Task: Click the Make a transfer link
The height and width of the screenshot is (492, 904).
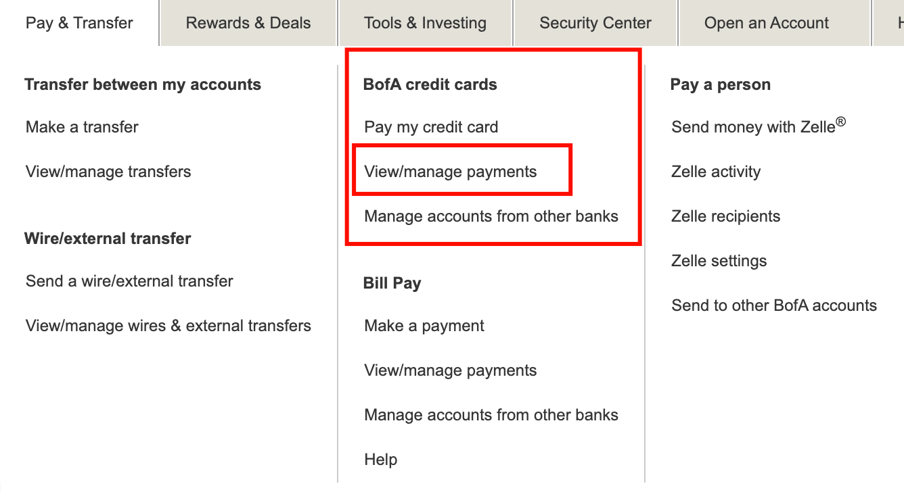Action: tap(82, 127)
